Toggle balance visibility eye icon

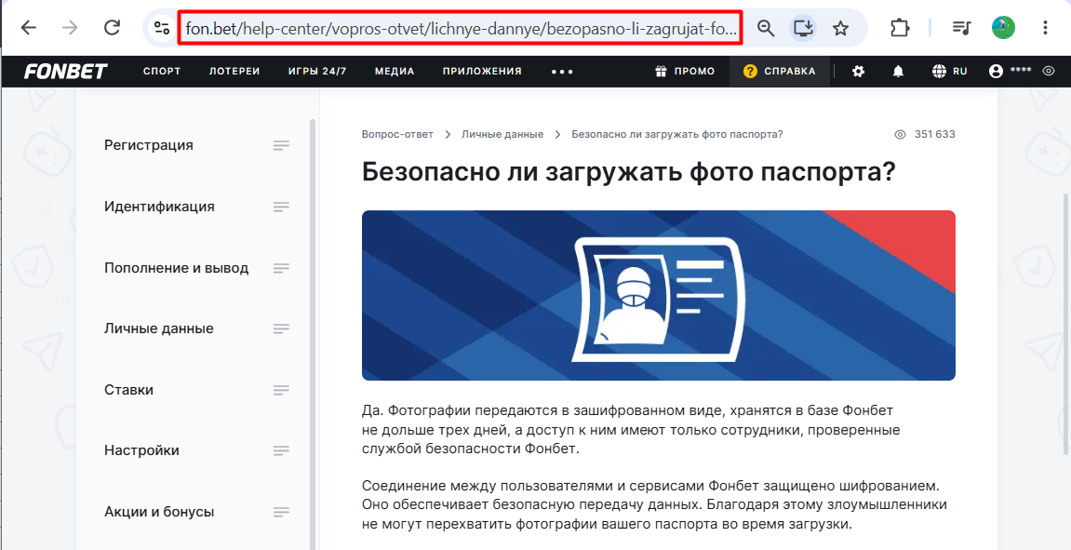(1050, 71)
